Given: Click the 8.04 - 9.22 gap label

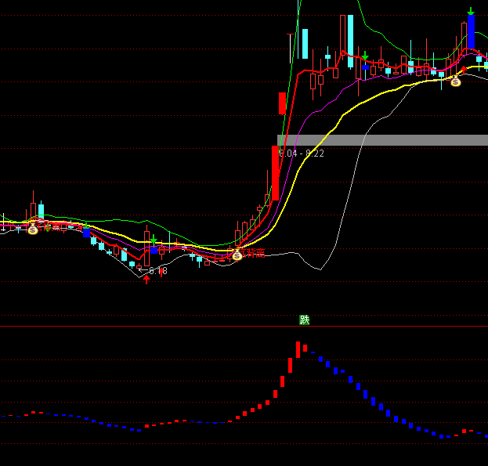Looking at the screenshot, I should click(x=302, y=154).
